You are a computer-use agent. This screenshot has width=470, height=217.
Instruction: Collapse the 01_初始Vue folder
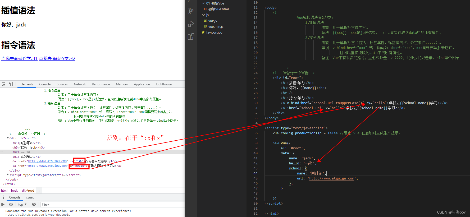203,3
